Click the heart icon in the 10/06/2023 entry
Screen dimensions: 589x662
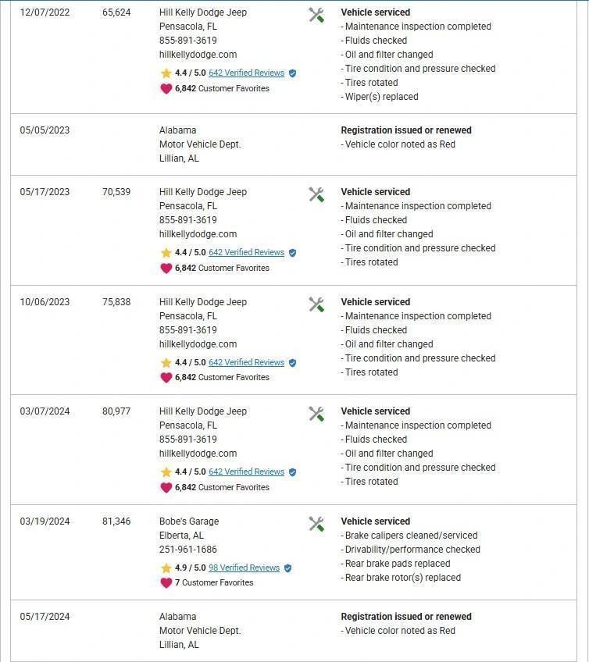[x=166, y=378]
